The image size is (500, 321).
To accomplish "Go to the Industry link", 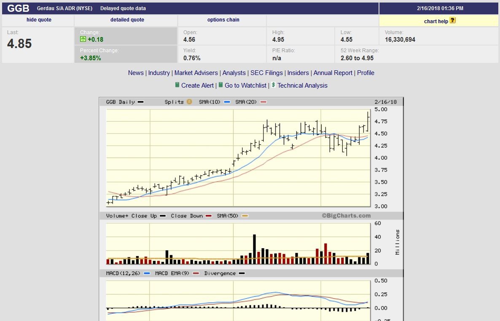I will click(x=159, y=73).
